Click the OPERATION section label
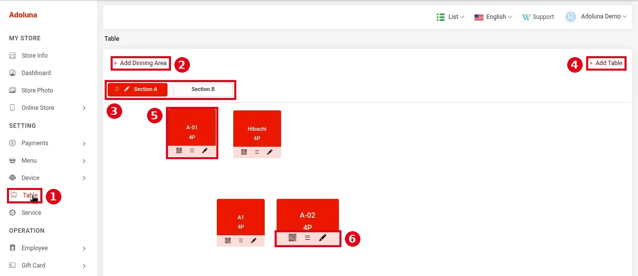The image size is (638, 276). pos(27,231)
